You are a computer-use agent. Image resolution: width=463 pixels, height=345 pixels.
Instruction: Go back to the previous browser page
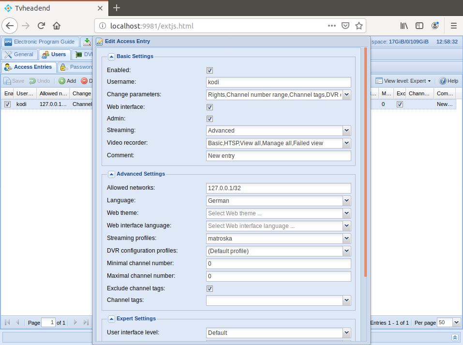[x=10, y=26]
